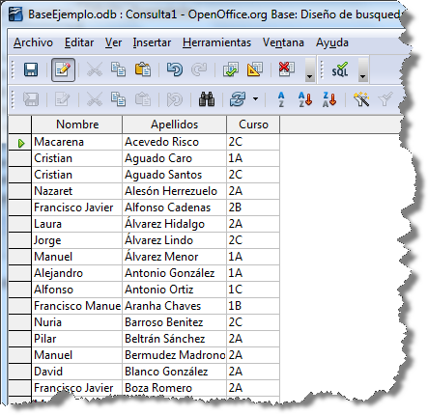Select the Alesón Herrezuelo cell
The width and height of the screenshot is (428, 415).
[174, 191]
